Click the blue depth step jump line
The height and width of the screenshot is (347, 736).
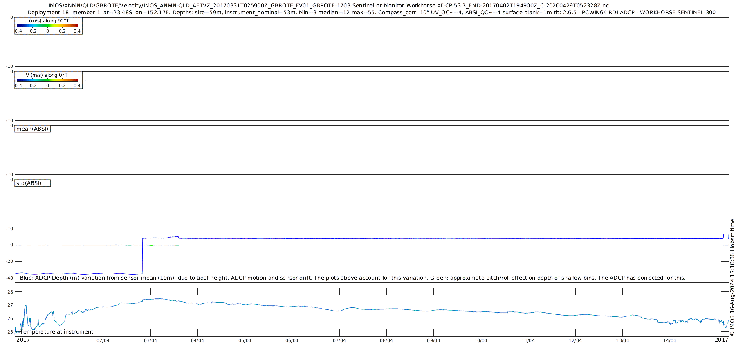pos(142,256)
